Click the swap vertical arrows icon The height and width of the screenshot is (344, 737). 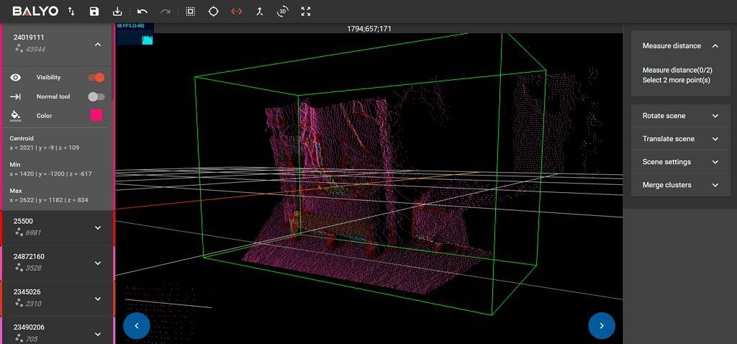point(71,12)
